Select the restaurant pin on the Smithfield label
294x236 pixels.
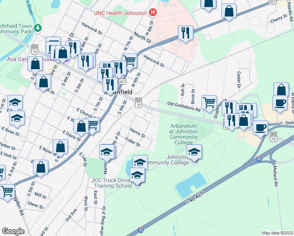[x=110, y=85]
